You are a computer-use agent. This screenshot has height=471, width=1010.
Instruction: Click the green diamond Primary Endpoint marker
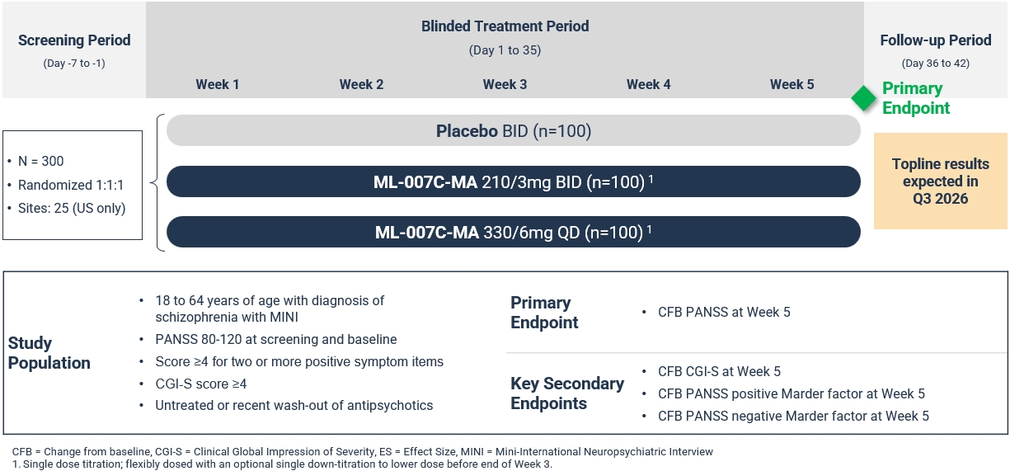pos(863,98)
